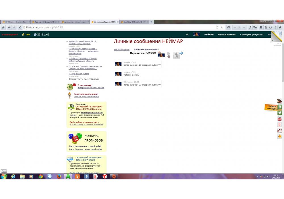
Task: Close the corner advertisement with X
Action: [272, 40]
